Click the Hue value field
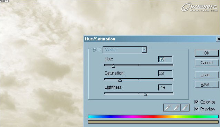220x127 pixels. (165, 59)
